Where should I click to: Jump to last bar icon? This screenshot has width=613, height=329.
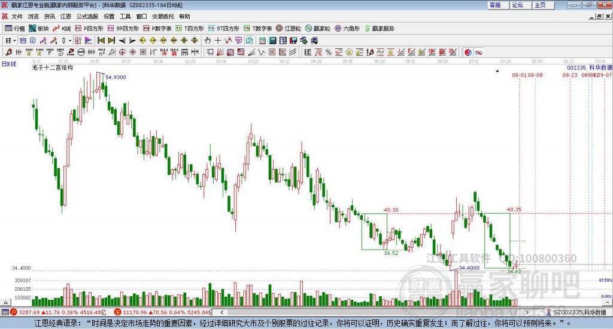pos(111,41)
